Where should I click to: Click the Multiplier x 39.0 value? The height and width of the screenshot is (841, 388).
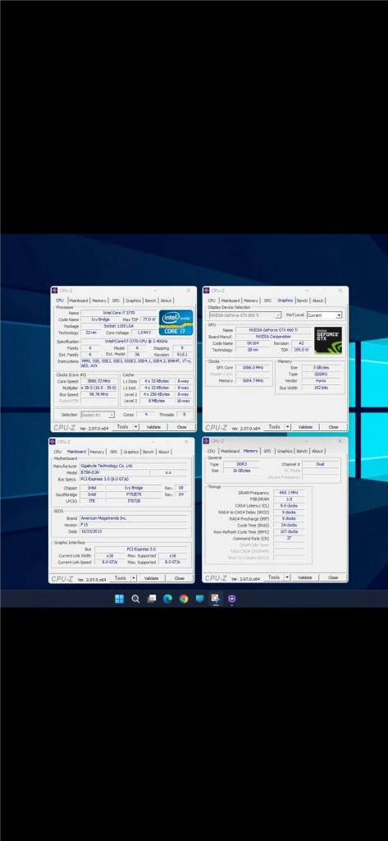99,388
